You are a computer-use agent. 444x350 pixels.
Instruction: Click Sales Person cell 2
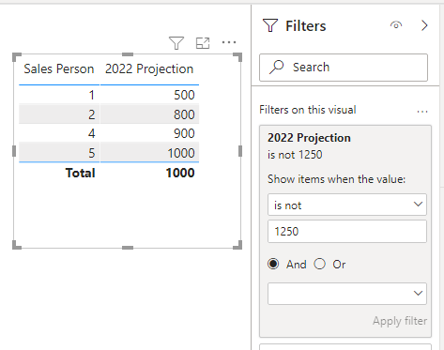[x=91, y=114]
